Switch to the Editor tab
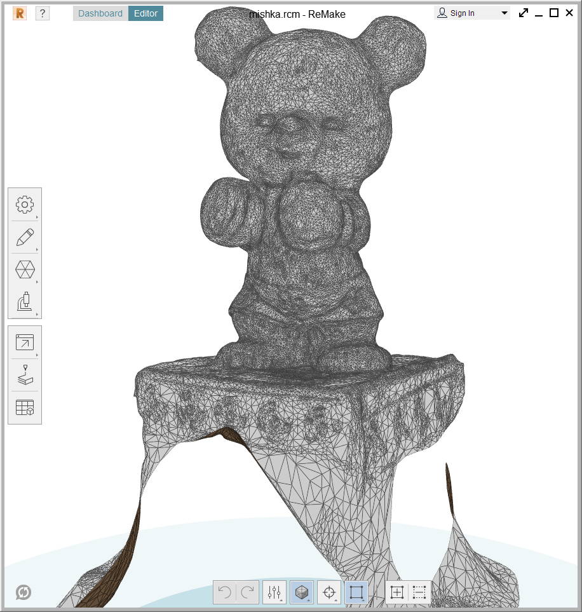The image size is (582, 612). click(145, 13)
